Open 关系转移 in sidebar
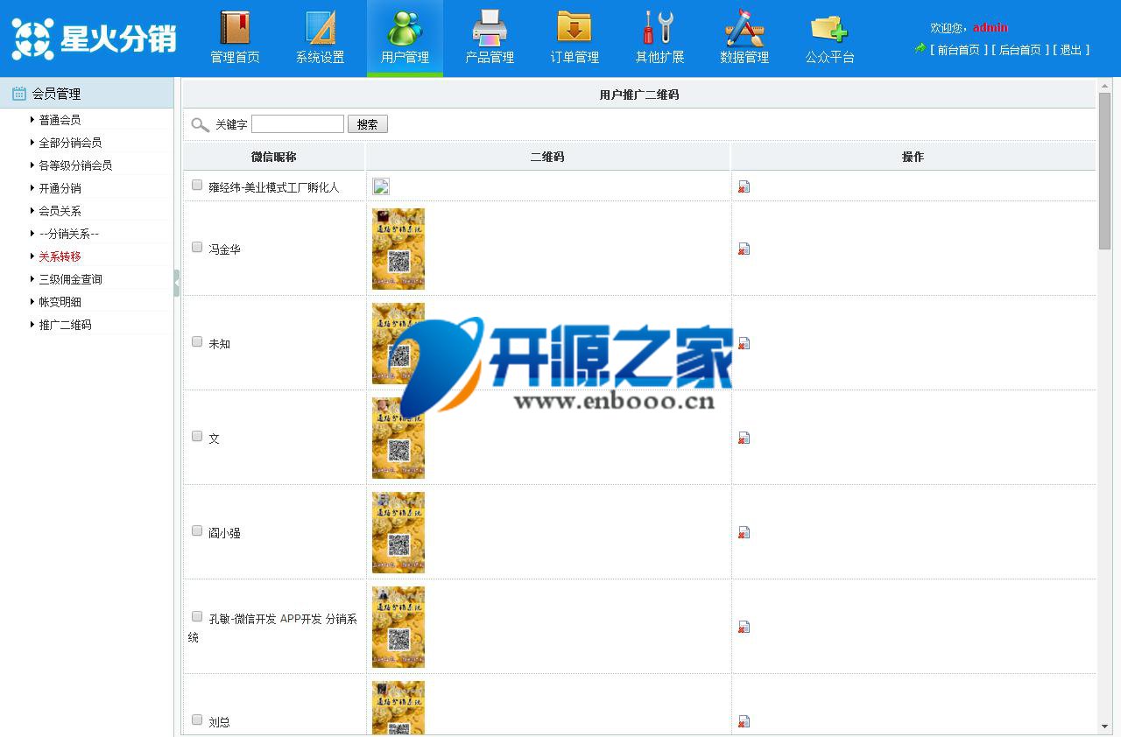This screenshot has width=1121, height=737. click(60, 256)
